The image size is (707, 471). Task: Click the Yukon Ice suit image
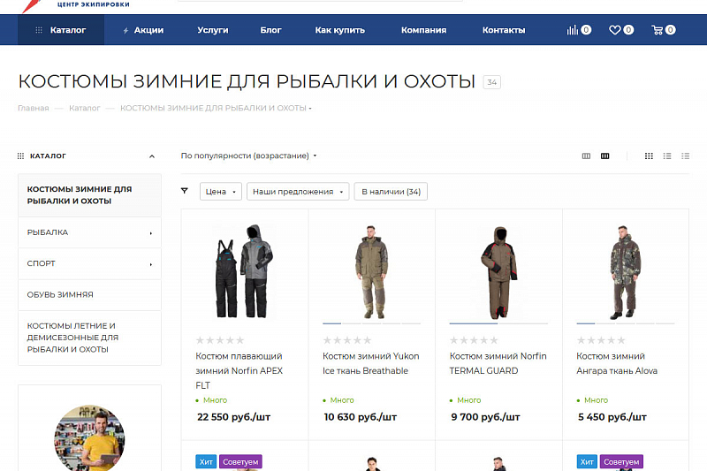tap(371, 272)
